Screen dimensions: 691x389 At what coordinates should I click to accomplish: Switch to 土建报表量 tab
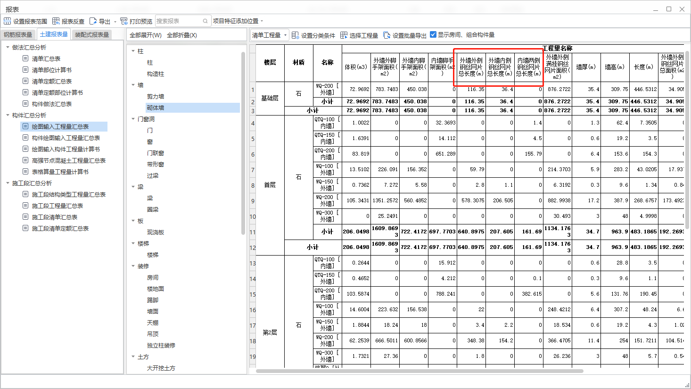coord(54,34)
